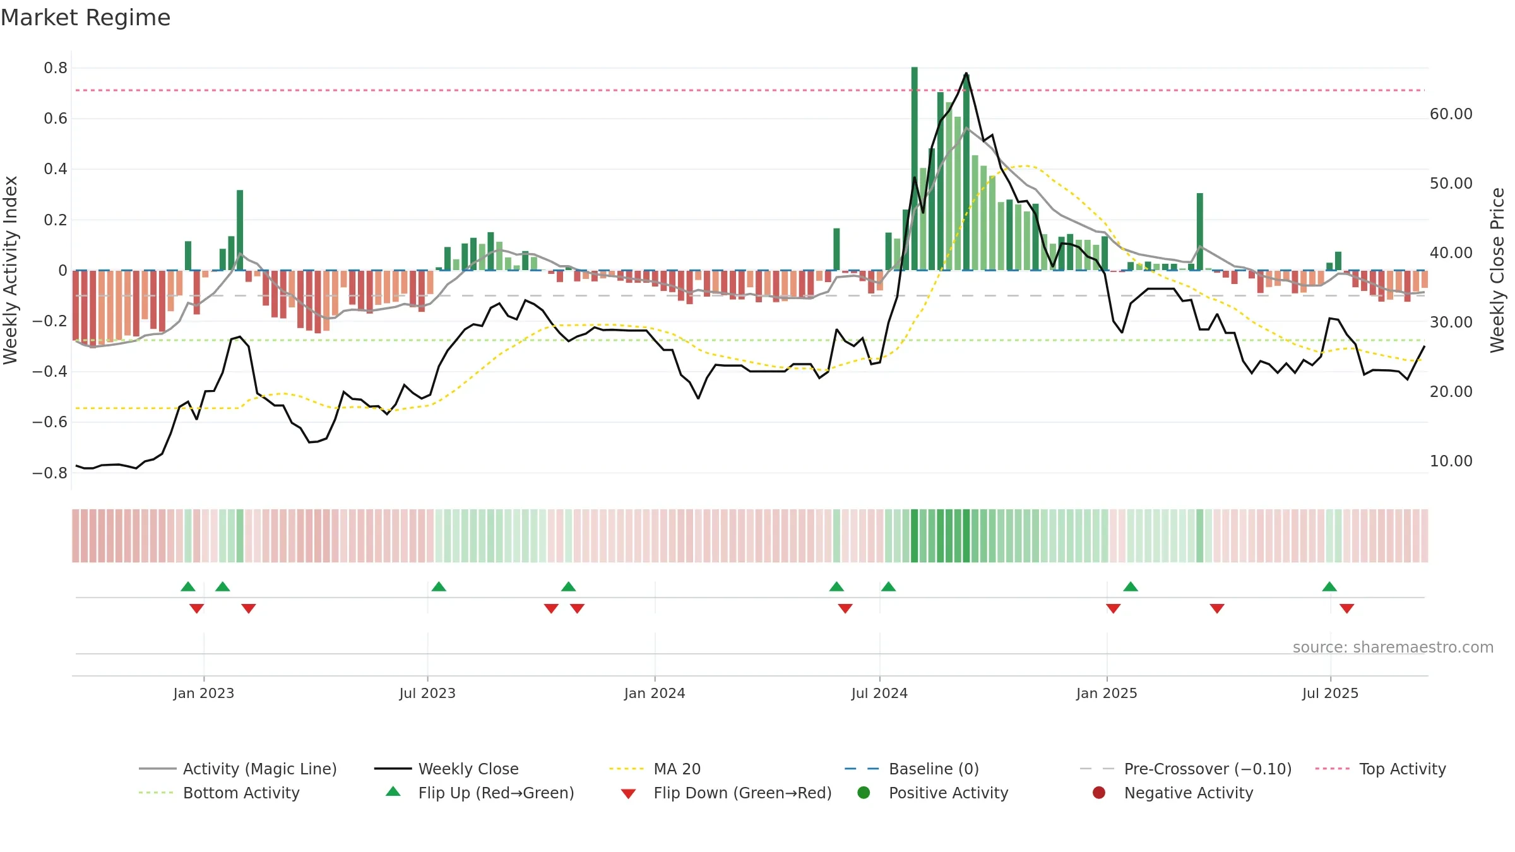This screenshot has height=852, width=1515.
Task: Click the Flip Up triangle at Jul 2025
Action: click(x=1329, y=586)
